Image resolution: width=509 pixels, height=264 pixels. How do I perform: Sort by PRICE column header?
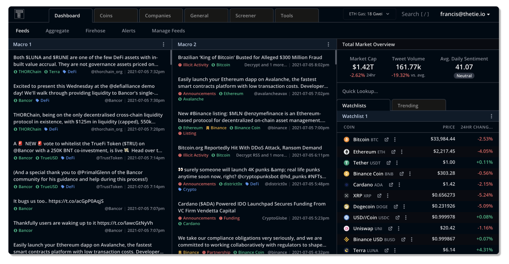point(449,127)
